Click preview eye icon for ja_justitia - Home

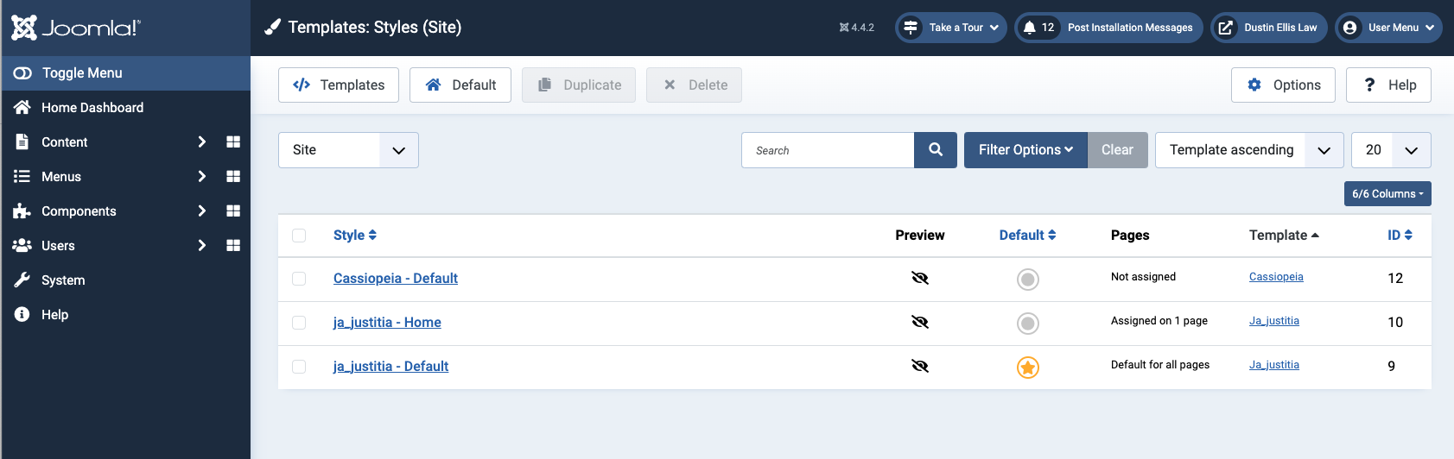[920, 322]
